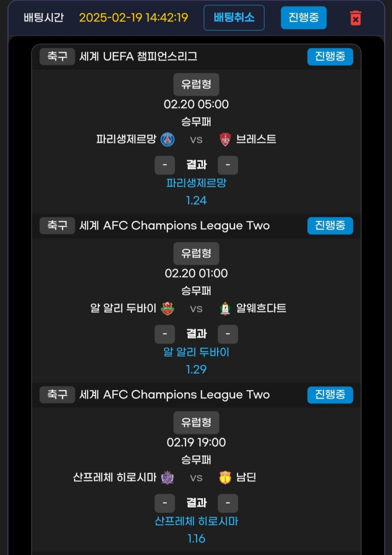
Task: Click 진행중 badge on UEFA 챔피언스리그 row
Action: tap(330, 57)
